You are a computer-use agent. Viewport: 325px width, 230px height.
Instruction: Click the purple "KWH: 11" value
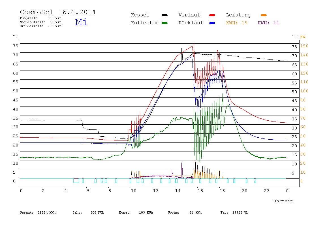268,23
